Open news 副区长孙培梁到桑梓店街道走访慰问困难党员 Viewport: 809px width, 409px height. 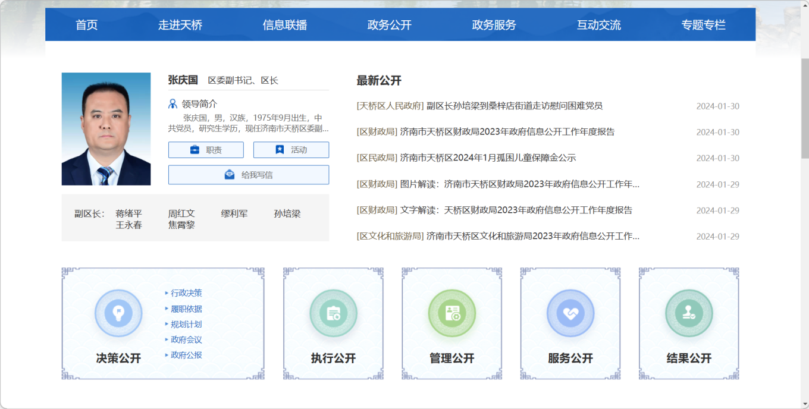515,106
